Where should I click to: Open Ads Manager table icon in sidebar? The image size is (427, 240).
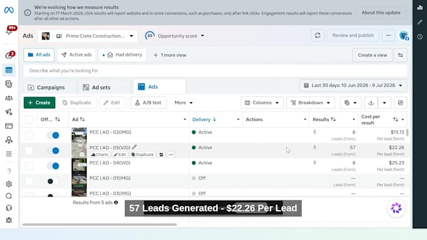(9, 70)
